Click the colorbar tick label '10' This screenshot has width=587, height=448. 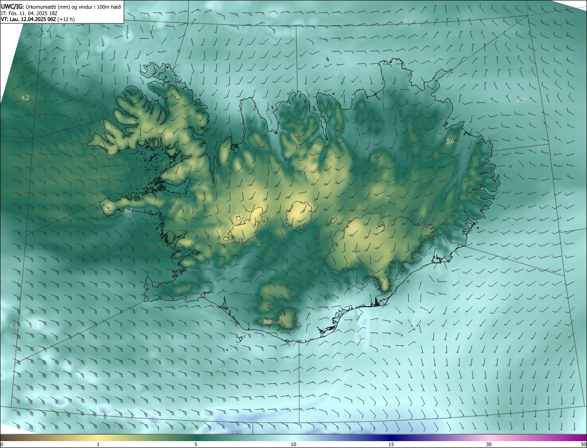(x=293, y=444)
